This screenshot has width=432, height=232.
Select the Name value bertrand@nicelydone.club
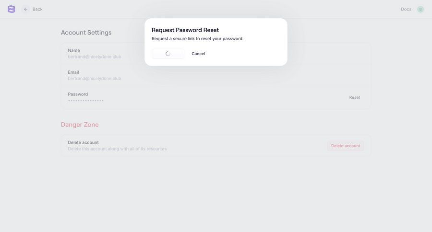point(95,57)
